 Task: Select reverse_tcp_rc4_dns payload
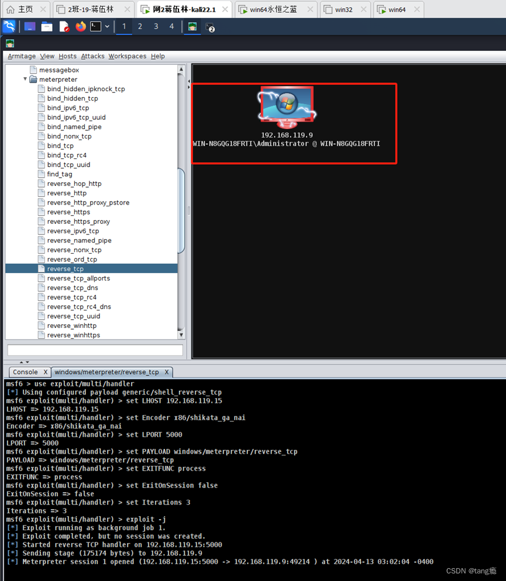pyautogui.click(x=79, y=307)
